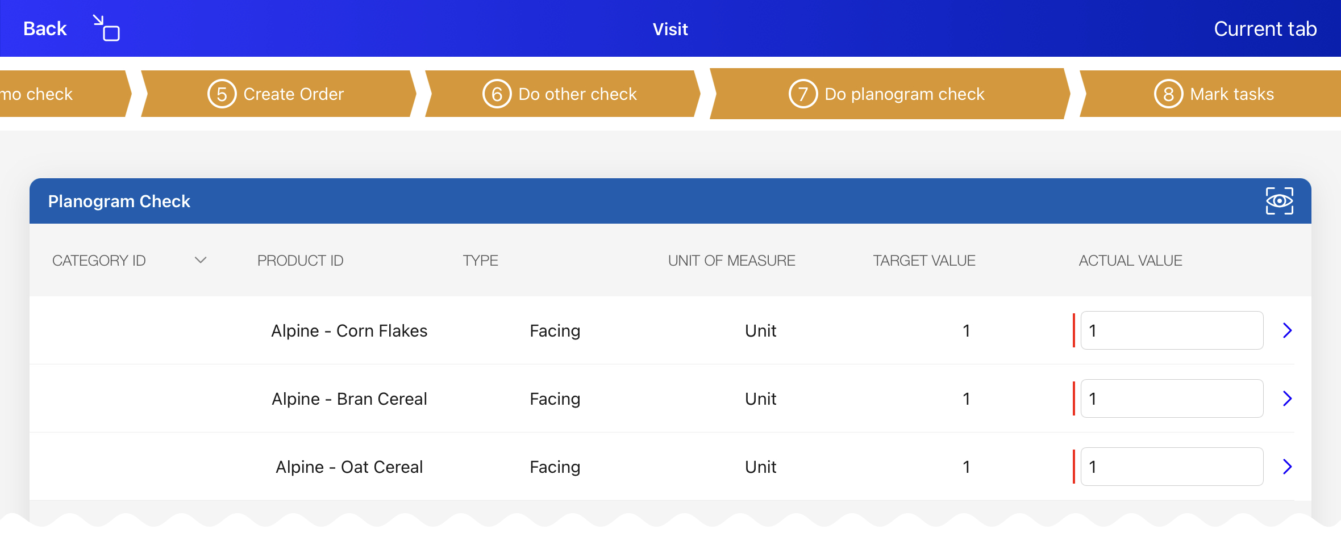
Task: Expand details for the Alpine - Bran Cereal row
Action: 1289,398
